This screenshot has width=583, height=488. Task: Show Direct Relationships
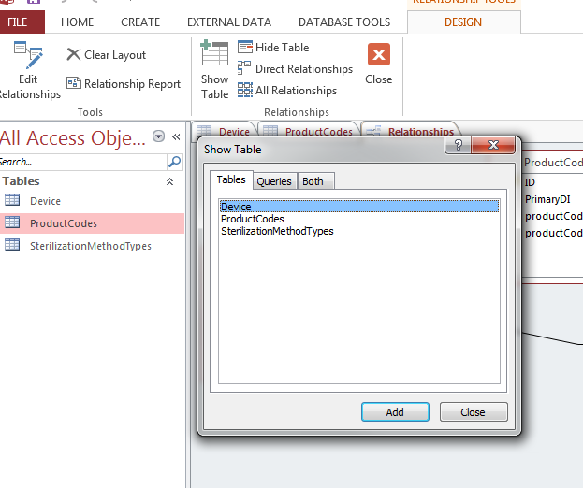(x=295, y=68)
